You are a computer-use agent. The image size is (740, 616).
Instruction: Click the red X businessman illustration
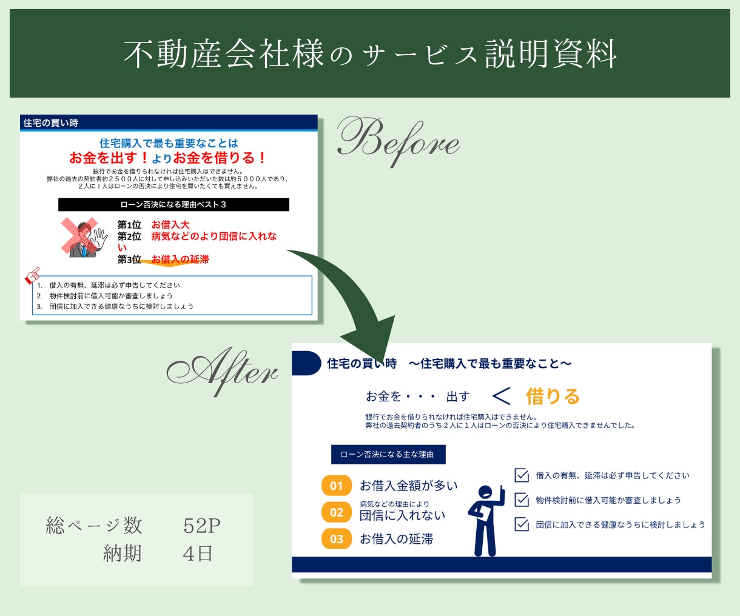[x=84, y=237]
